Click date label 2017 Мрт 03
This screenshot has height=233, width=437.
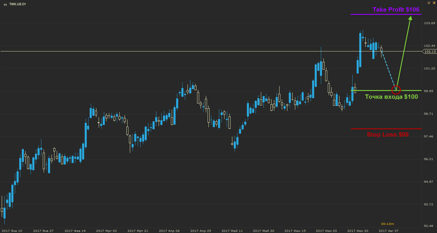click(107, 231)
